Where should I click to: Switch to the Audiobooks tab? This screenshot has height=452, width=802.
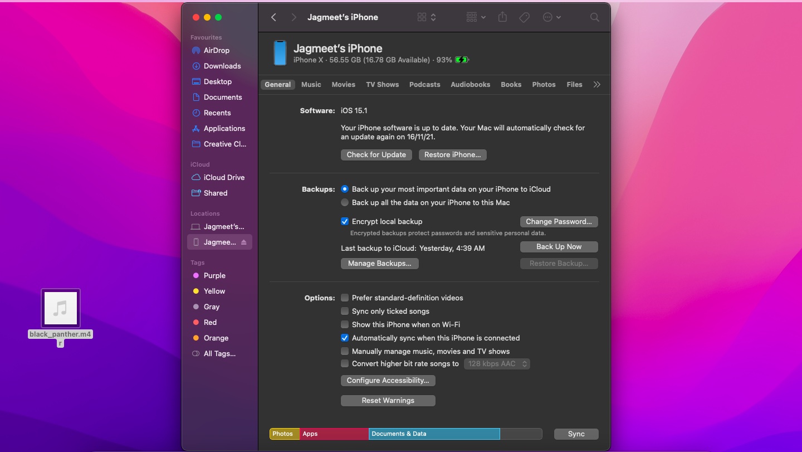(470, 85)
